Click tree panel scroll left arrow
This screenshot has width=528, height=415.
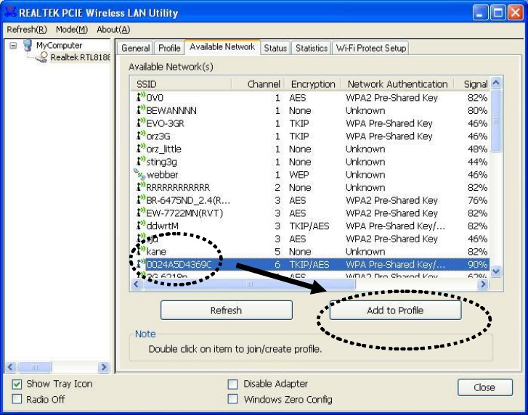[10, 367]
